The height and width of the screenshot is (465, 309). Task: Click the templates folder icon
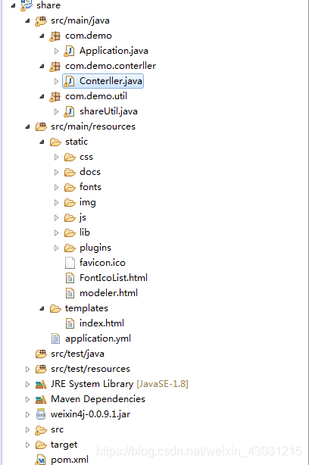(55, 308)
